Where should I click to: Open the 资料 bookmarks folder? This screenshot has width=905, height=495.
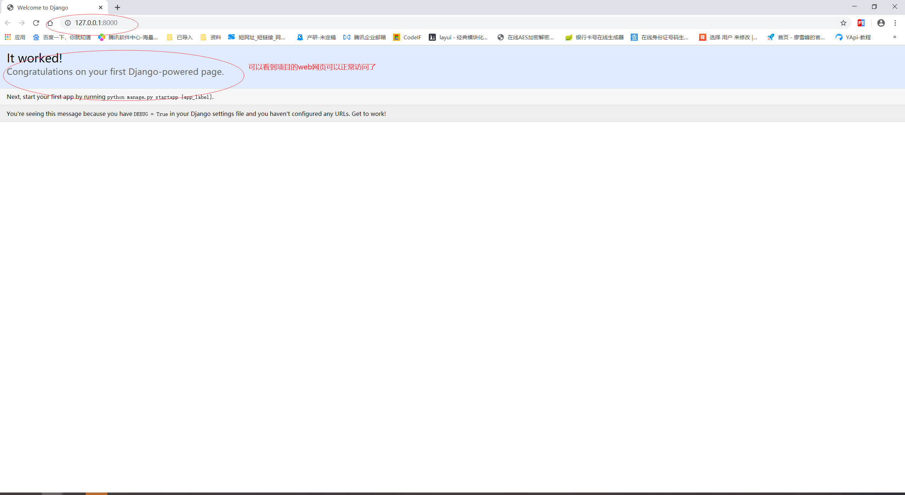(210, 37)
